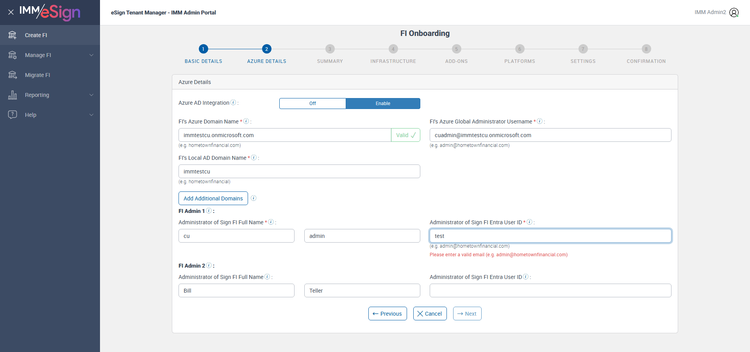Click info icon beside Global Administrator Username
Image resolution: width=750 pixels, height=352 pixels.
point(539,121)
